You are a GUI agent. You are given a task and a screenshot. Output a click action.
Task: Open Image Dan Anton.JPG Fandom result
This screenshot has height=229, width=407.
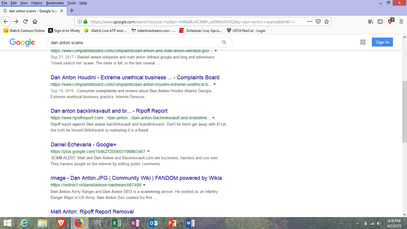pos(136,178)
